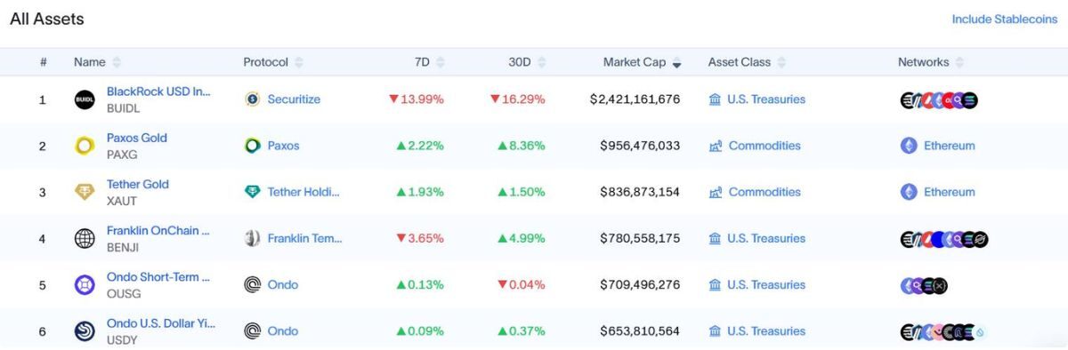Sort table by 30D change column
The image size is (1068, 350).
[x=527, y=62]
